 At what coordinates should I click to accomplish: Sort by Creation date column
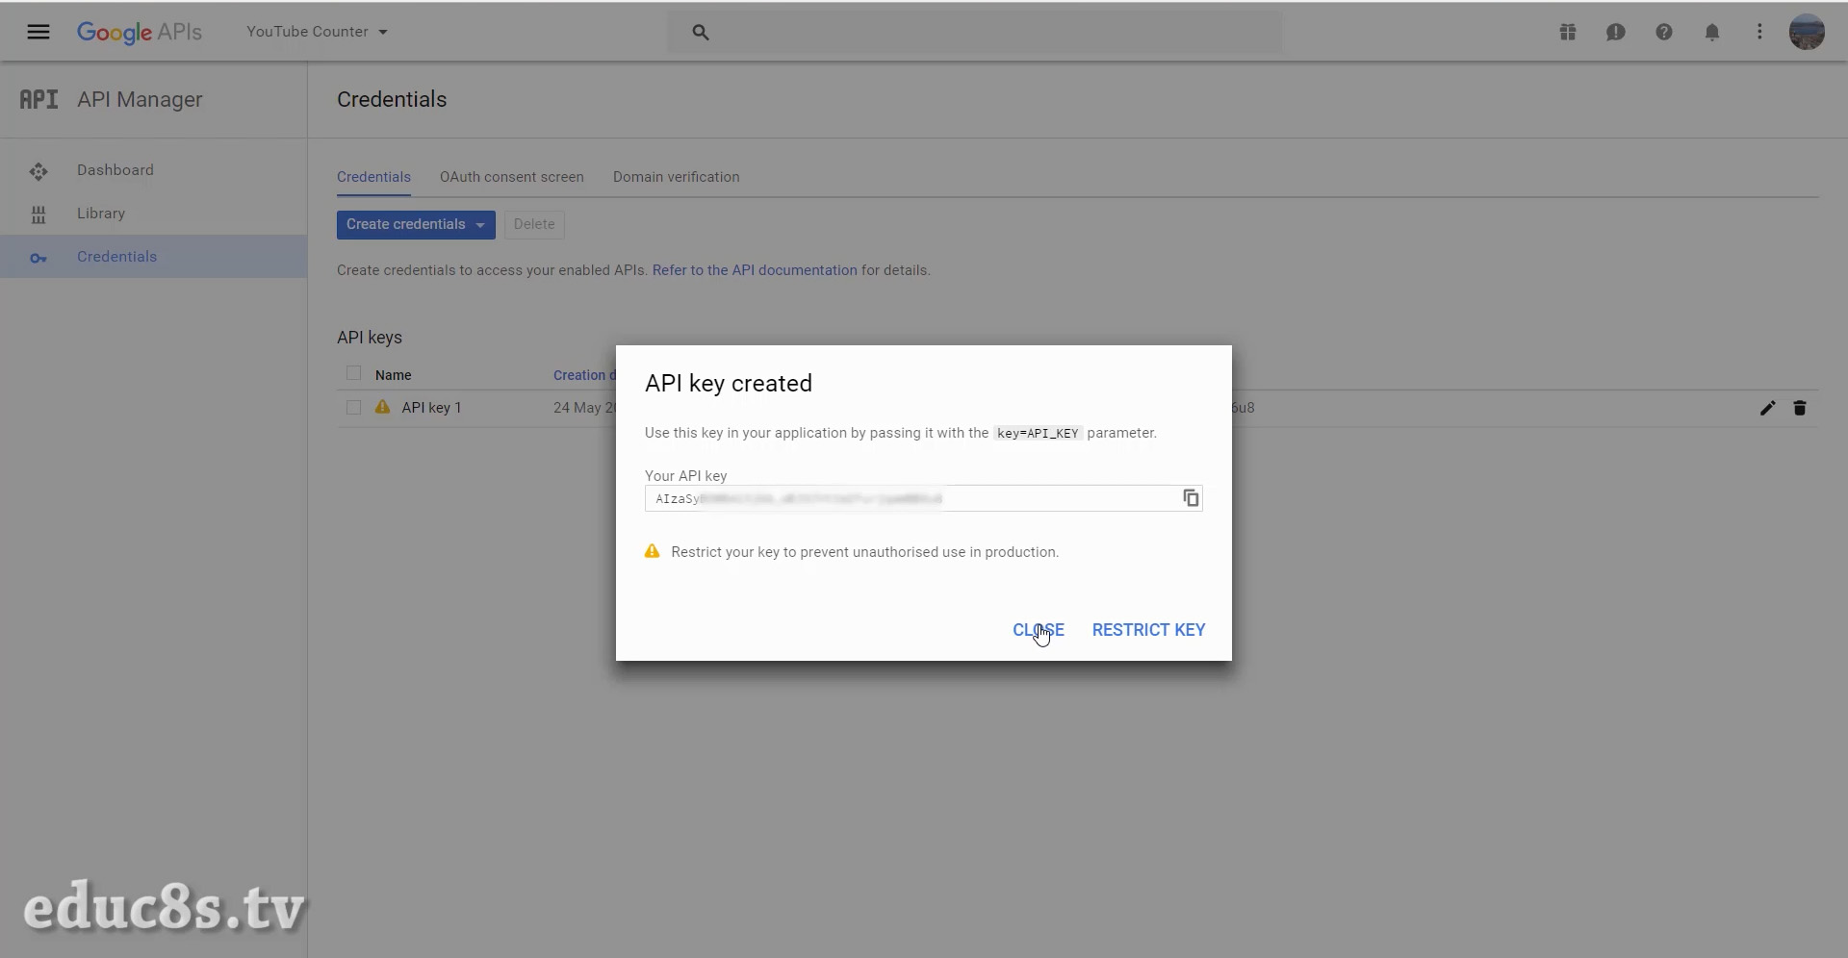pyautogui.click(x=585, y=375)
